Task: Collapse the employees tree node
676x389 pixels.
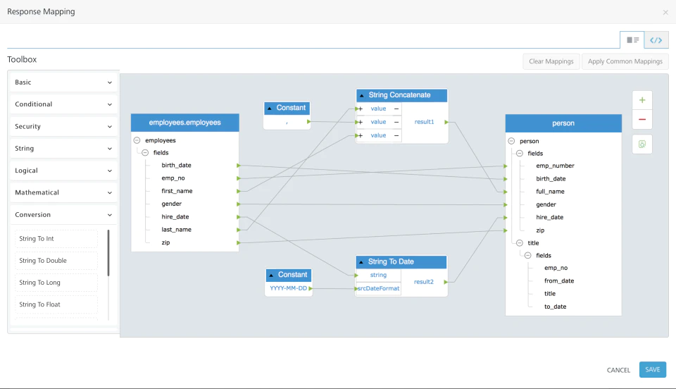Action: 137,140
